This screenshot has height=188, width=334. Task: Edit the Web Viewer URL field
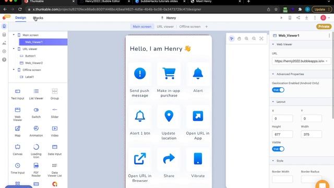click(301, 61)
